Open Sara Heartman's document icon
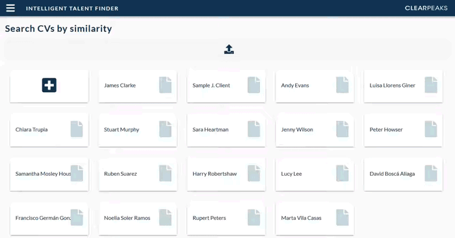This screenshot has width=455, height=238. tap(254, 129)
